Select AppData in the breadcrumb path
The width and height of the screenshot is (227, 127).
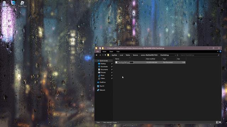tap(114, 55)
